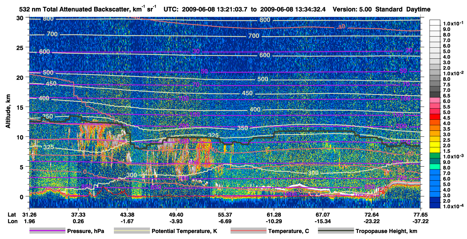Click the latitude value 77.65

coord(420,214)
